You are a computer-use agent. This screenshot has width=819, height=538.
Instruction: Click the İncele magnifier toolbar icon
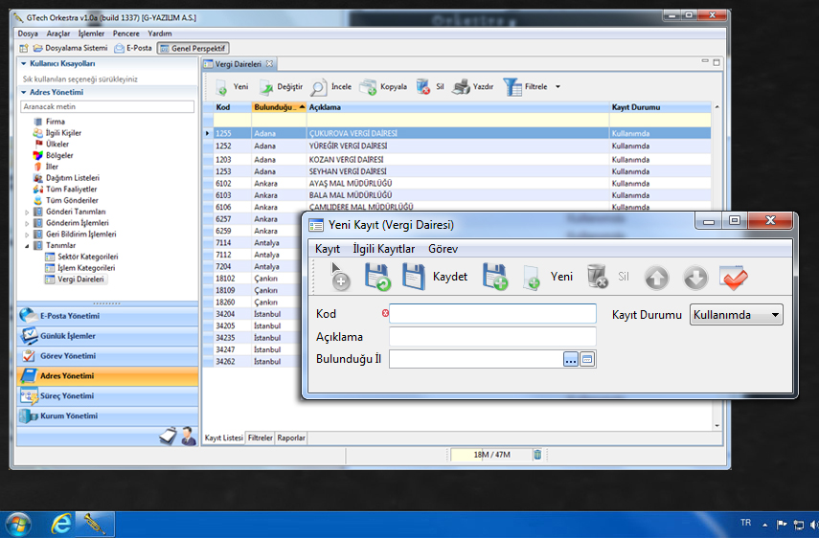319,87
